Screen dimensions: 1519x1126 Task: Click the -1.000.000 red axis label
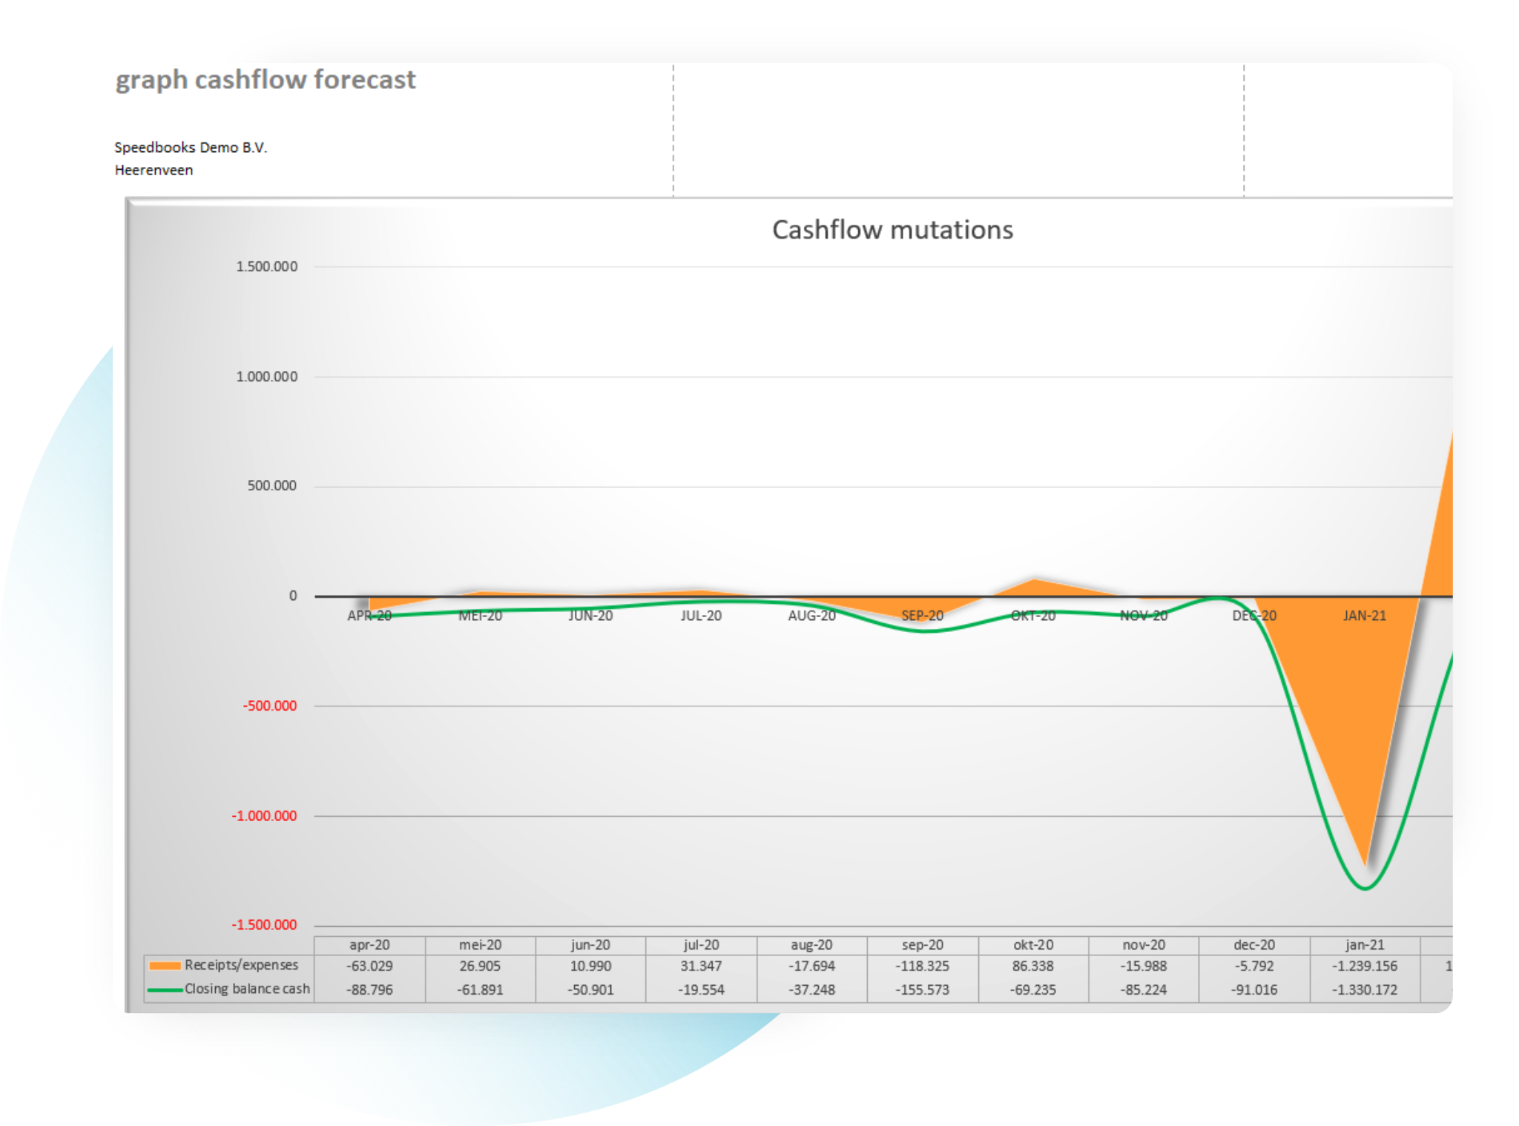(x=264, y=816)
